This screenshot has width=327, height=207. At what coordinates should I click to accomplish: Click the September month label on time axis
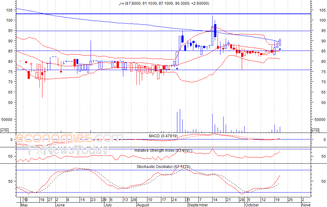click(198, 205)
